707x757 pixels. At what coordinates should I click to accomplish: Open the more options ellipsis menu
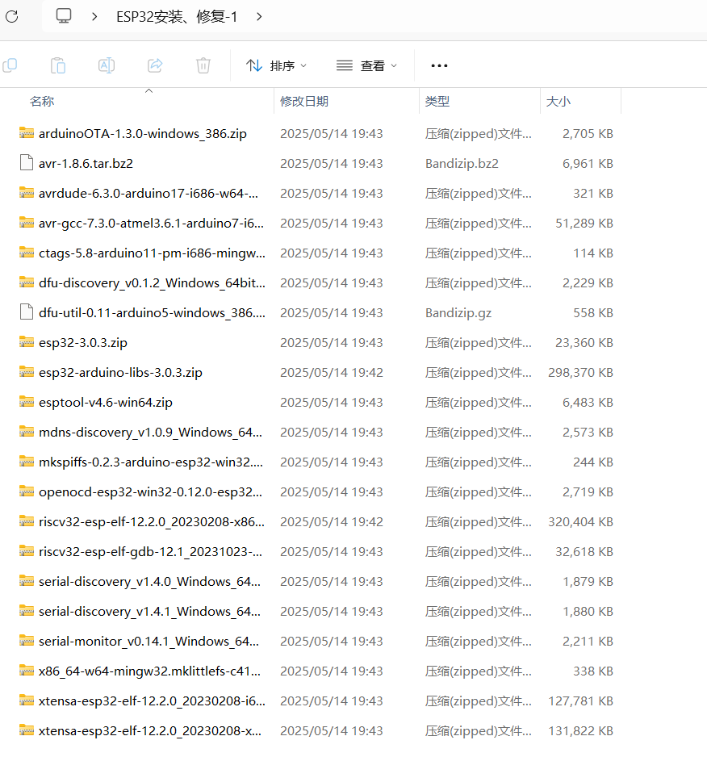click(439, 65)
